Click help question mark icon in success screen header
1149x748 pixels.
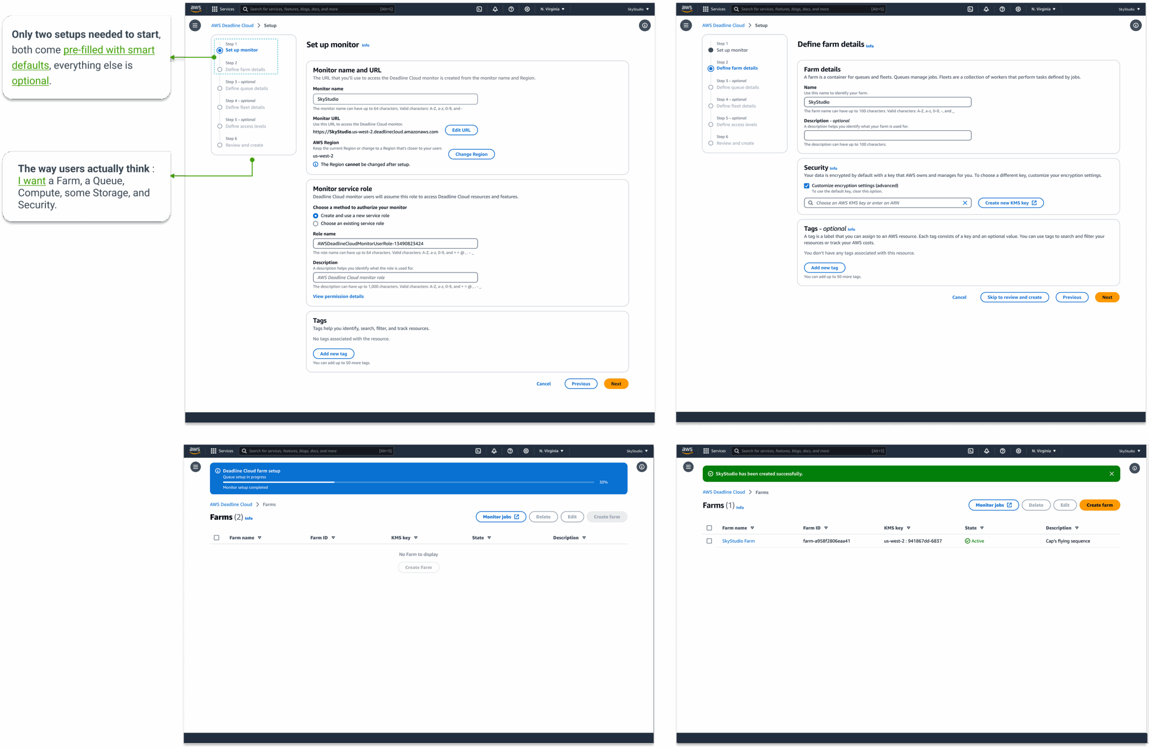pos(1002,451)
